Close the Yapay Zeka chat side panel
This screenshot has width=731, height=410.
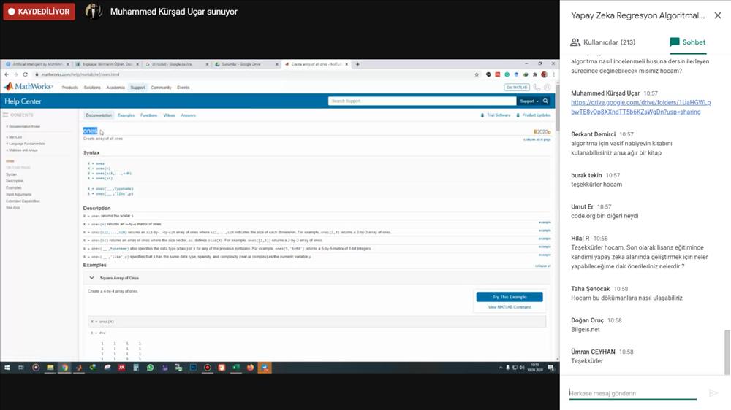click(718, 15)
